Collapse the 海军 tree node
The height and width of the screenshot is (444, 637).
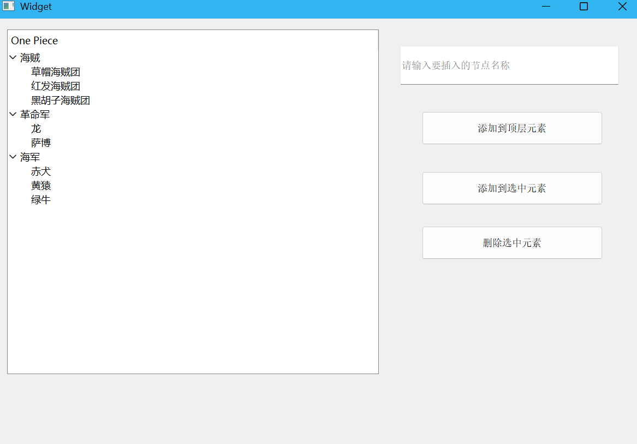13,157
